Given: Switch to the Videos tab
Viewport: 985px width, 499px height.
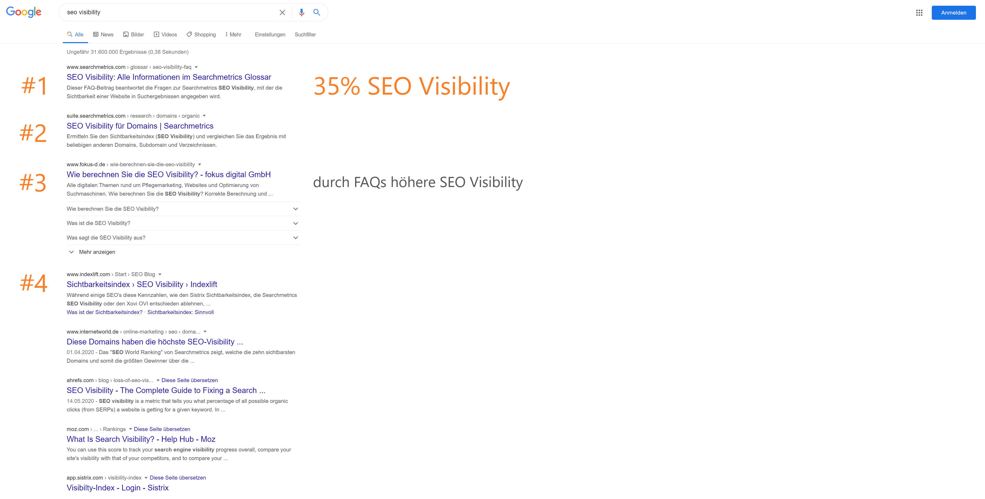Looking at the screenshot, I should (x=165, y=35).
